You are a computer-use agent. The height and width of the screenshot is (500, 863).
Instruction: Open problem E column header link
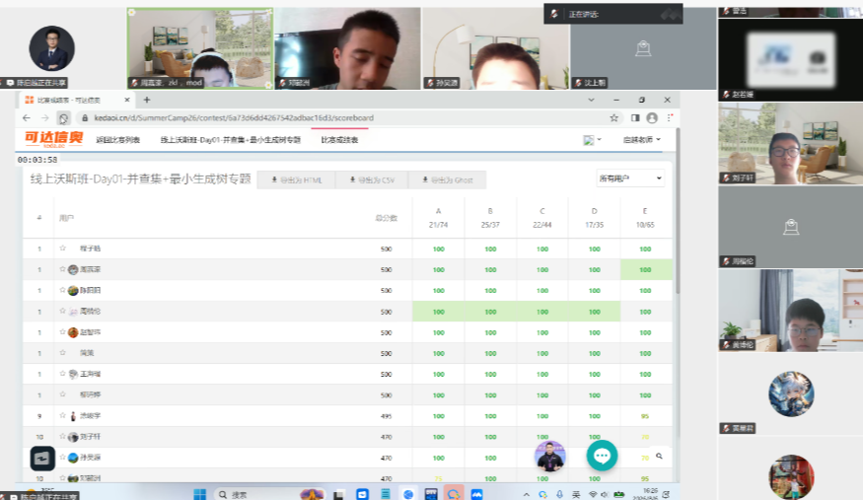(645, 211)
